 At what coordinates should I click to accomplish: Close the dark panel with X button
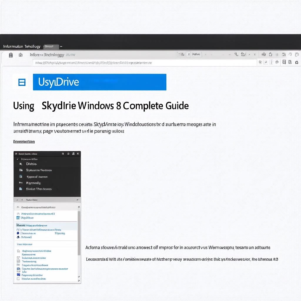tap(78, 153)
